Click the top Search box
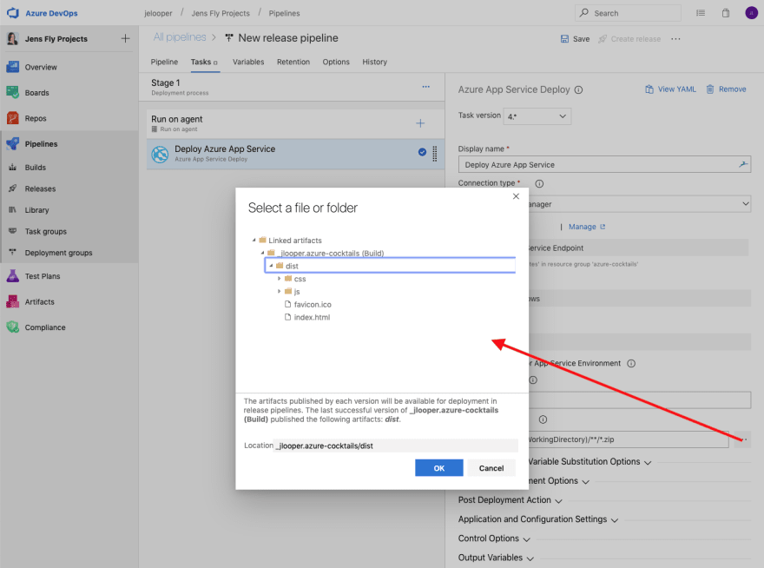The width and height of the screenshot is (764, 568). pyautogui.click(x=628, y=13)
